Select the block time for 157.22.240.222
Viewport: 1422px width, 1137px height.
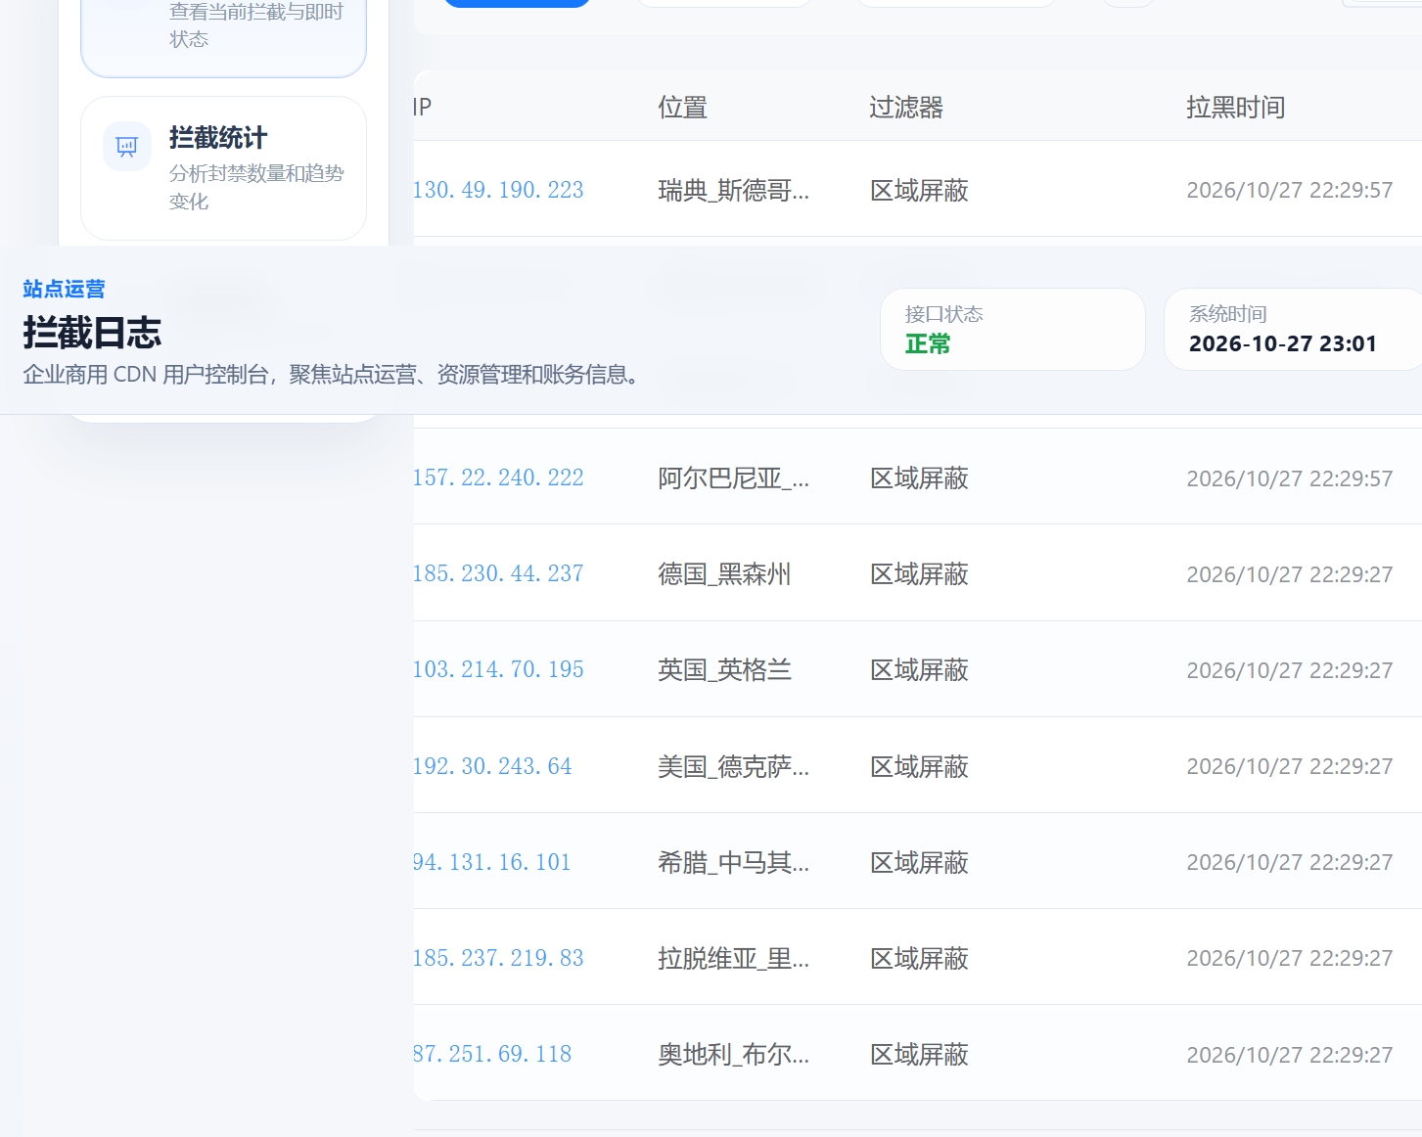(1290, 478)
